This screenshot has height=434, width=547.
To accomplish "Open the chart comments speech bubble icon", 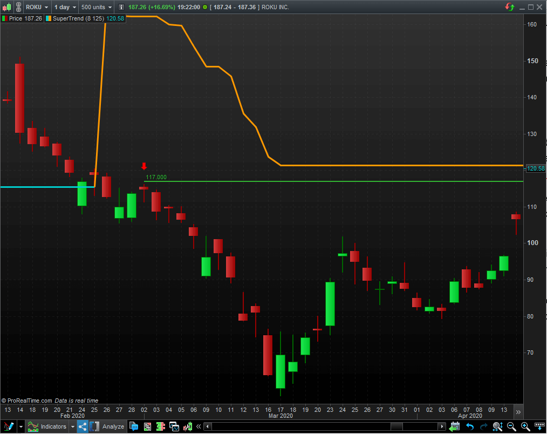I will tap(134, 426).
